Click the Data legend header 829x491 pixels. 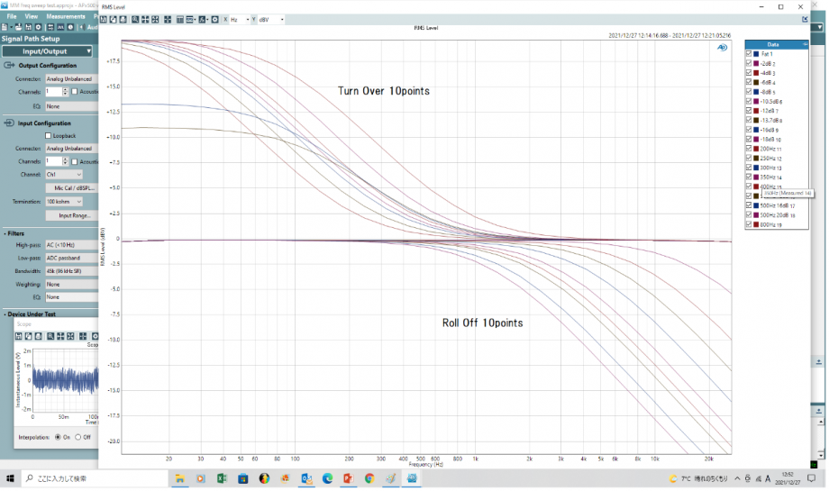click(776, 44)
